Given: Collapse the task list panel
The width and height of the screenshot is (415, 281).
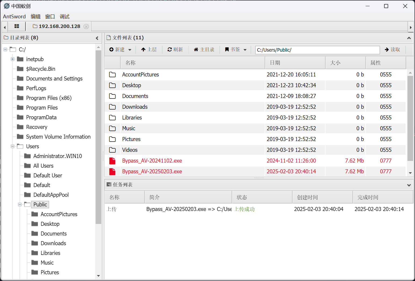Looking at the screenshot, I should click(409, 185).
